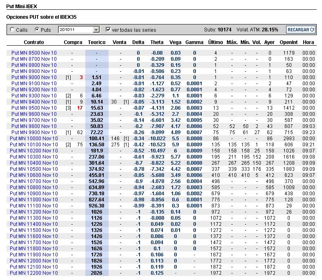Open contract Put MN 10600 Nov 10
This screenshot has height=280, width=322.
(x=34, y=175)
